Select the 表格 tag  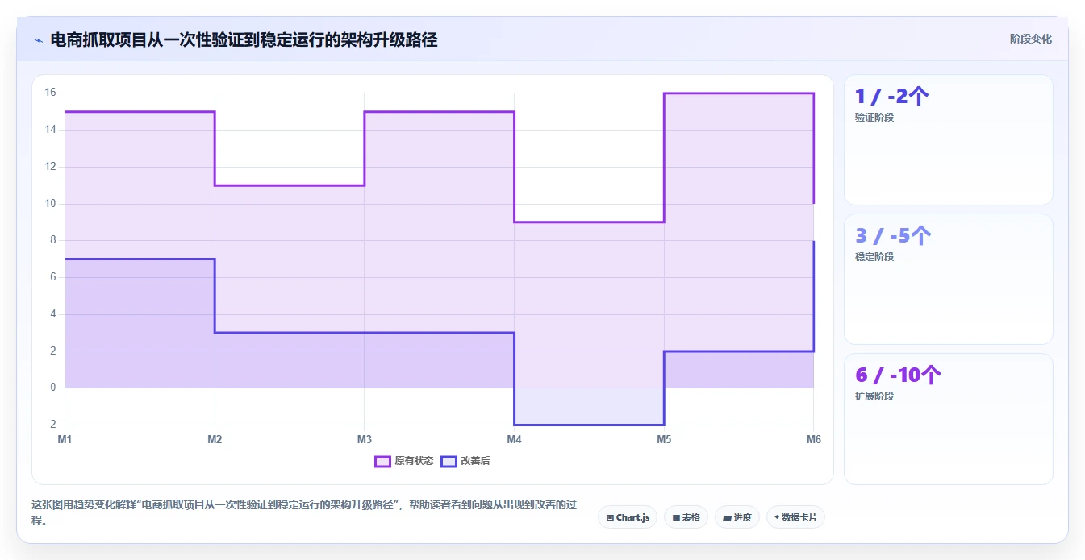coord(686,517)
